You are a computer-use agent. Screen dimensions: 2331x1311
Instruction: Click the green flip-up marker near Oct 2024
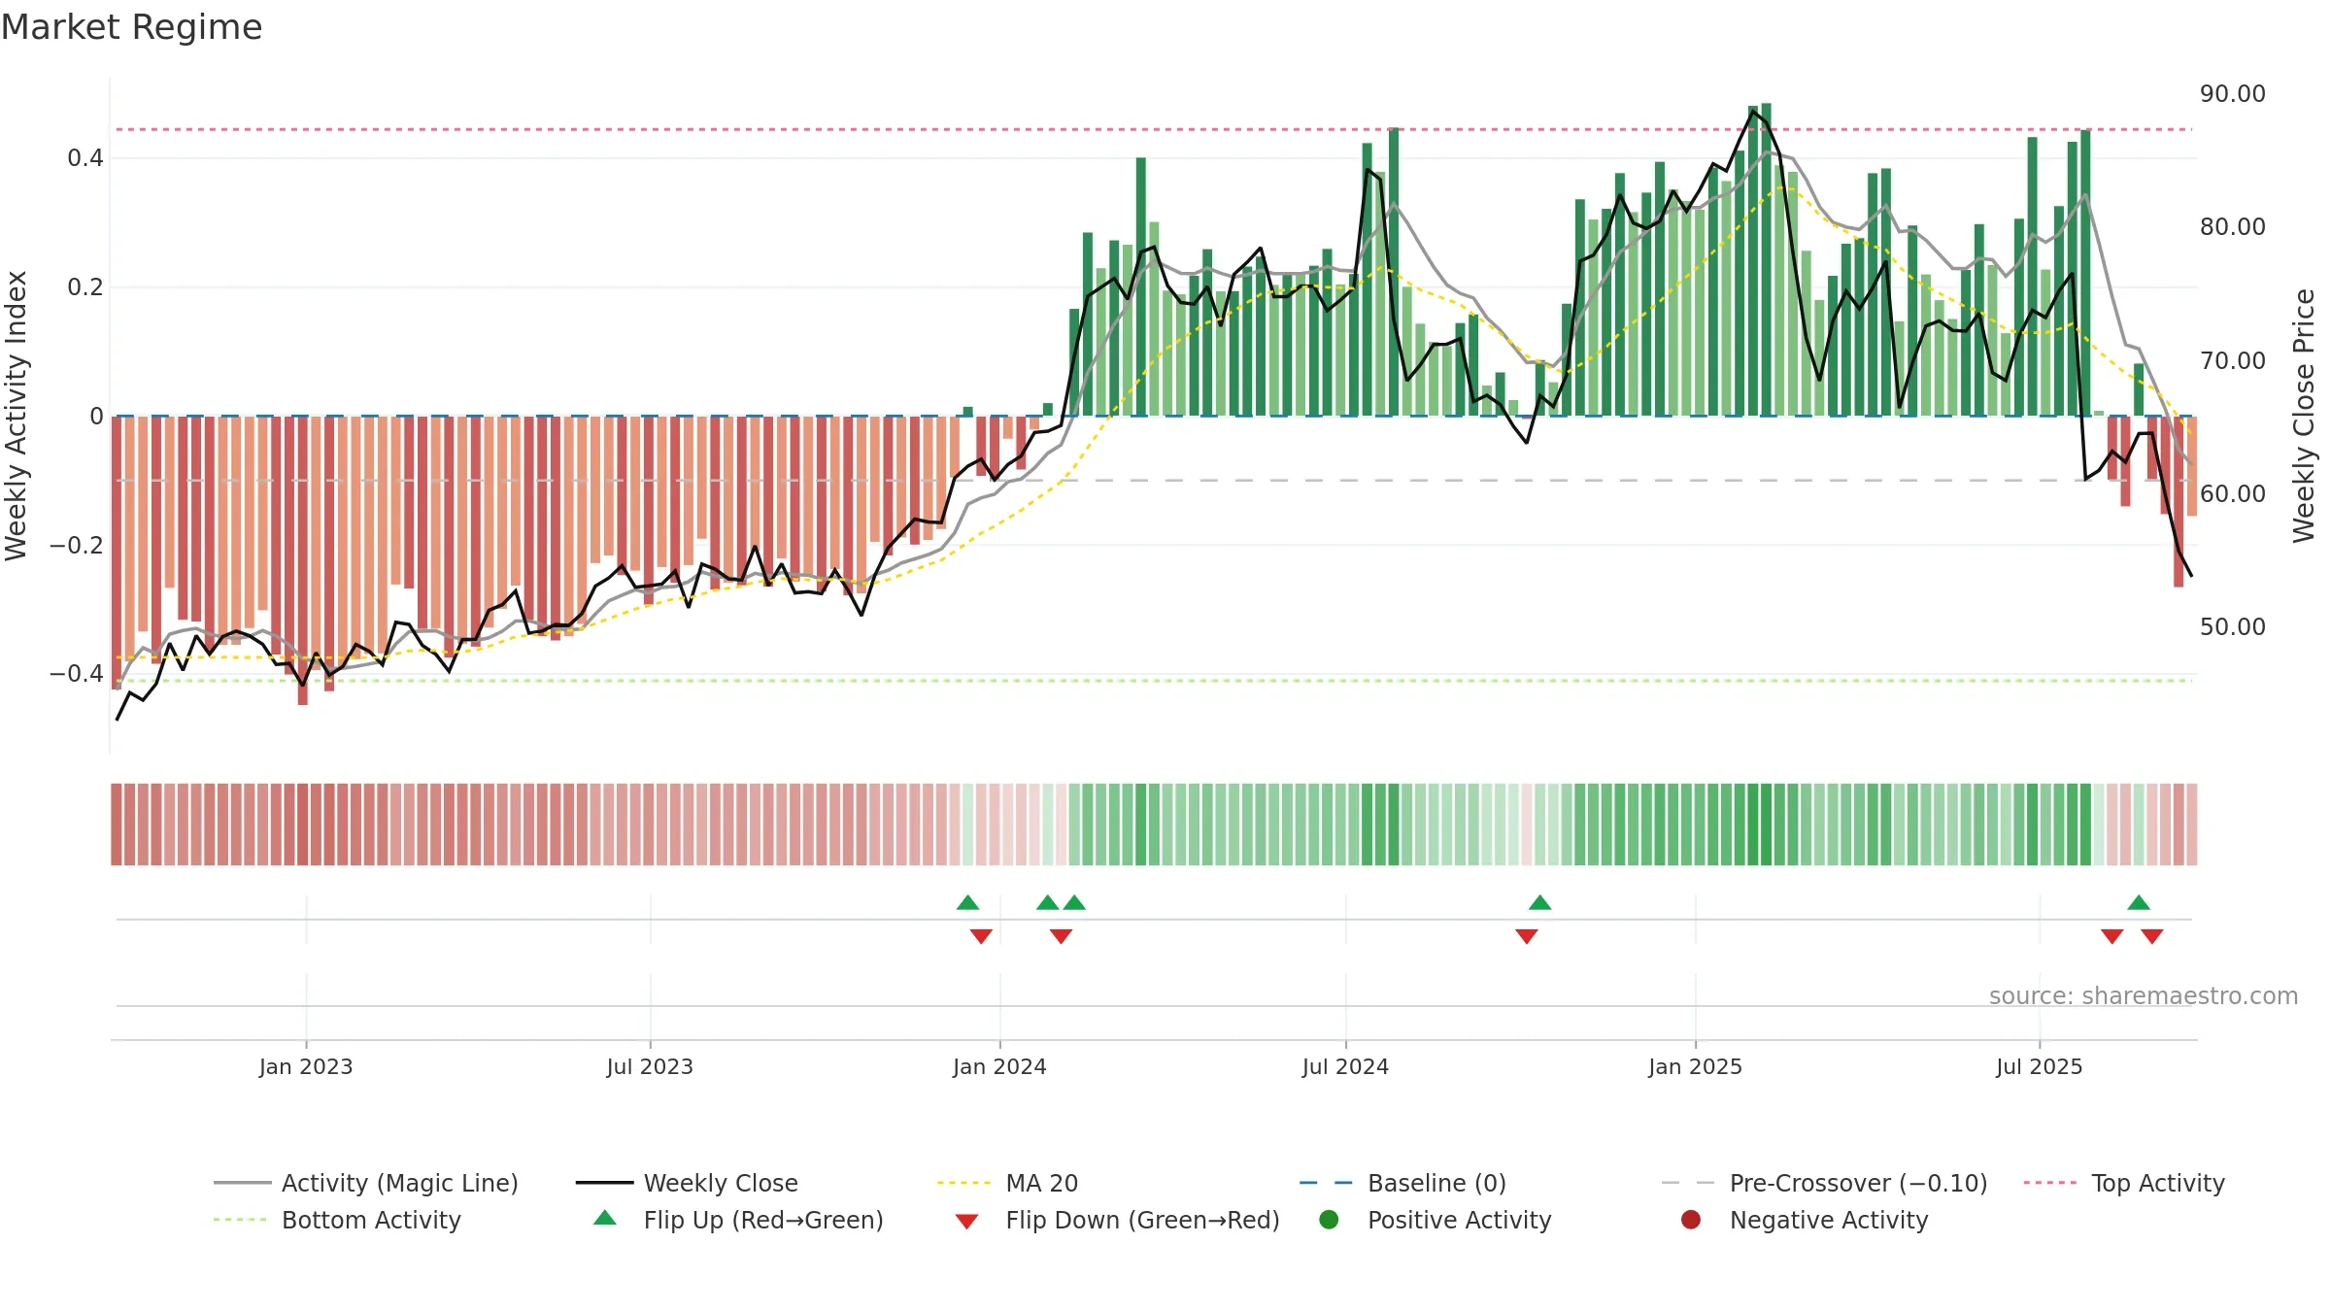click(1540, 902)
